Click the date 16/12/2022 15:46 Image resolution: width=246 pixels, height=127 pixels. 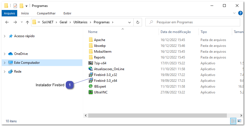point(173,46)
